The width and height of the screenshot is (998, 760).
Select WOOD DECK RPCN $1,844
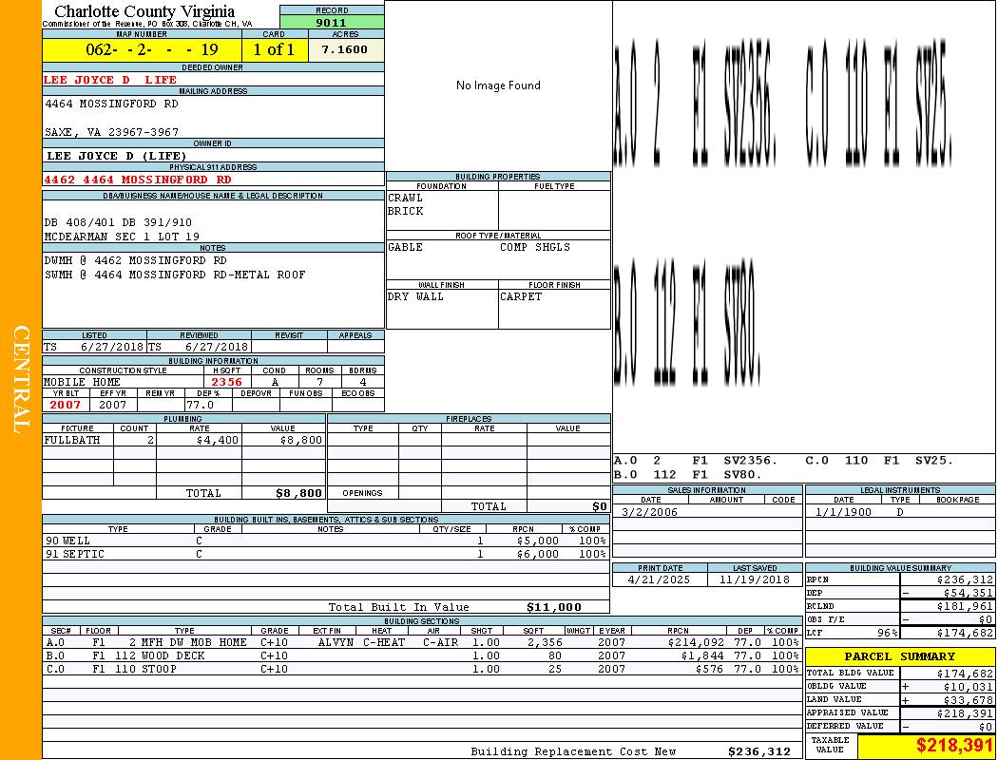coord(704,656)
